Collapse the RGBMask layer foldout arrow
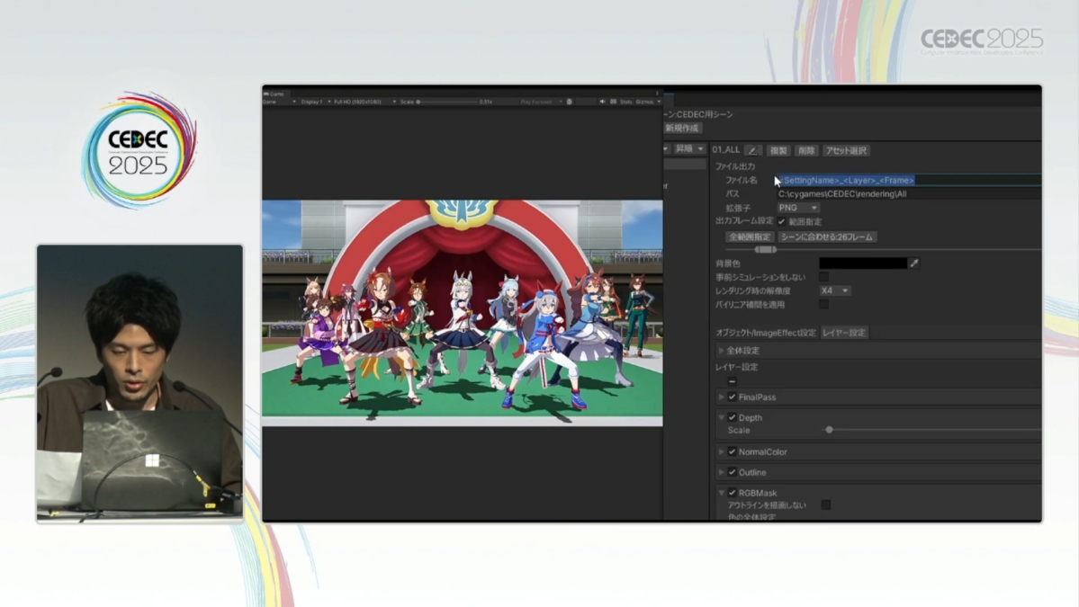The height and width of the screenshot is (607, 1079). click(x=721, y=493)
